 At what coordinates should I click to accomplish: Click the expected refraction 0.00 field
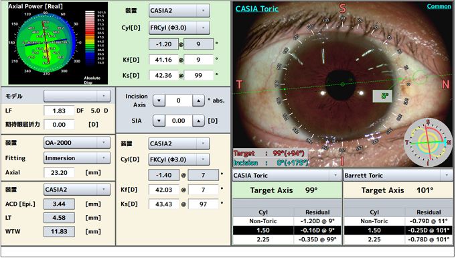[59, 125]
